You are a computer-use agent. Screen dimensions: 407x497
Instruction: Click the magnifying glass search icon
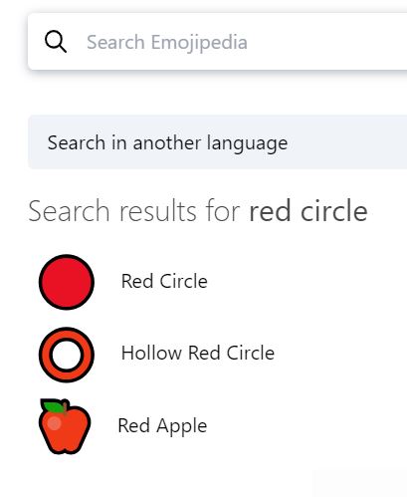pyautogui.click(x=56, y=42)
